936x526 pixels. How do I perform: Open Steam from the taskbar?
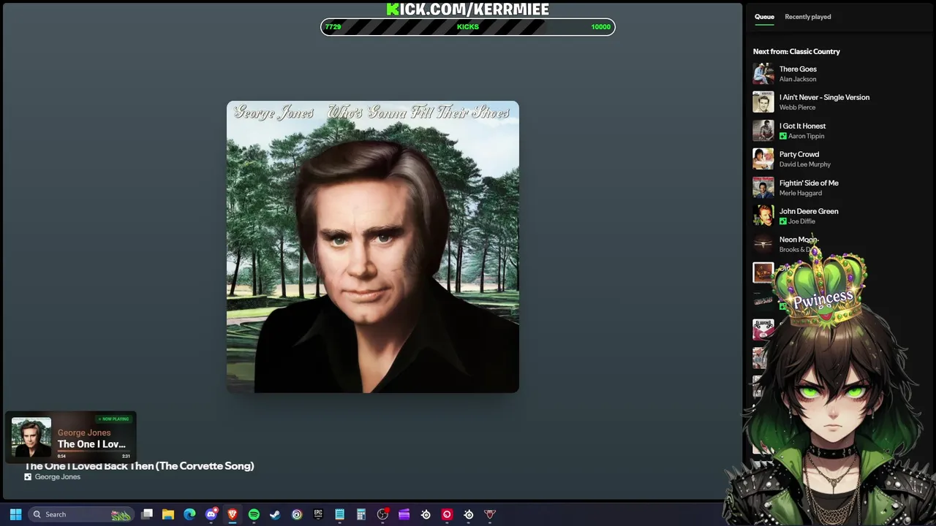pyautogui.click(x=275, y=514)
